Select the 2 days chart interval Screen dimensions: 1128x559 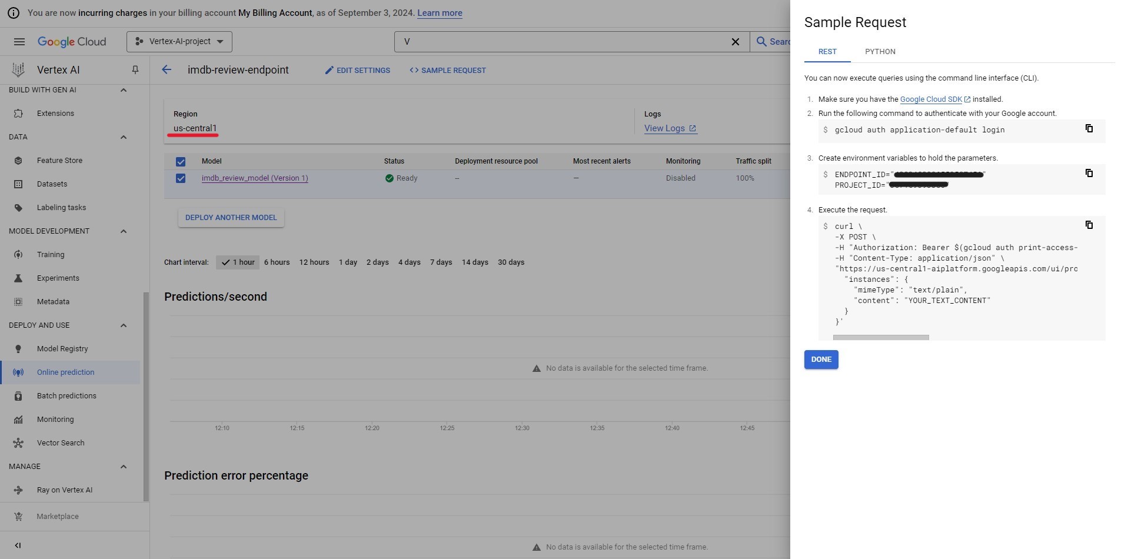coord(378,262)
